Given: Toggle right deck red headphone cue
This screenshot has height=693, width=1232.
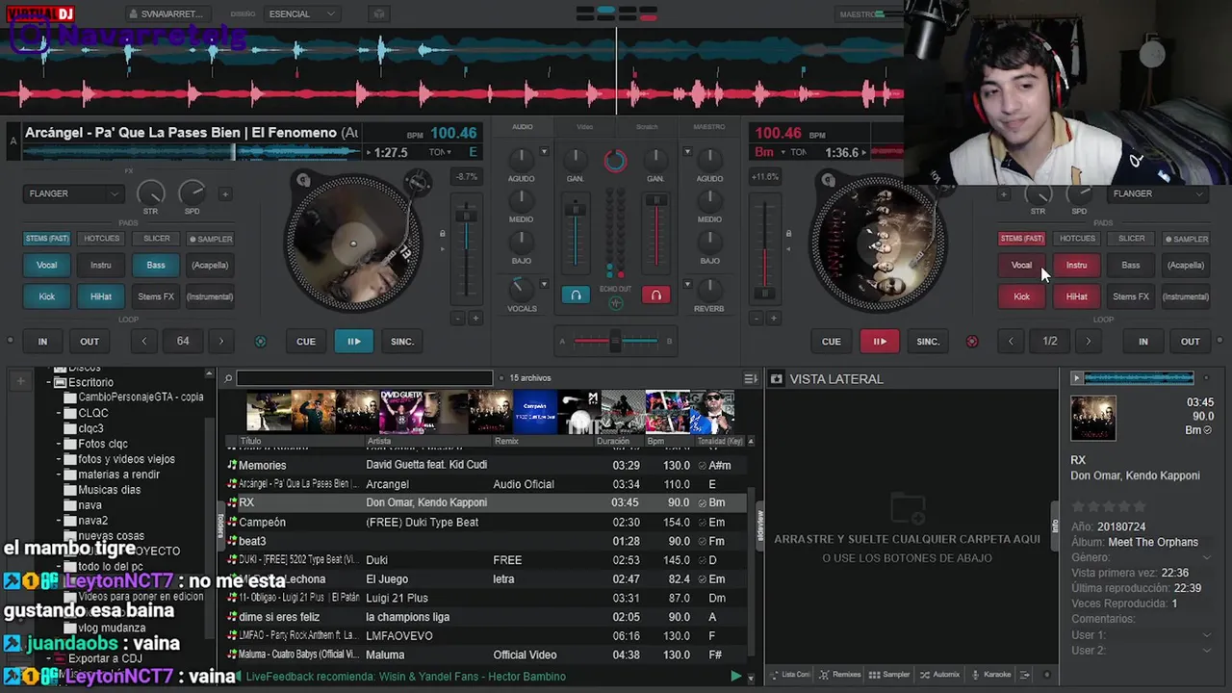Looking at the screenshot, I should pyautogui.click(x=656, y=295).
